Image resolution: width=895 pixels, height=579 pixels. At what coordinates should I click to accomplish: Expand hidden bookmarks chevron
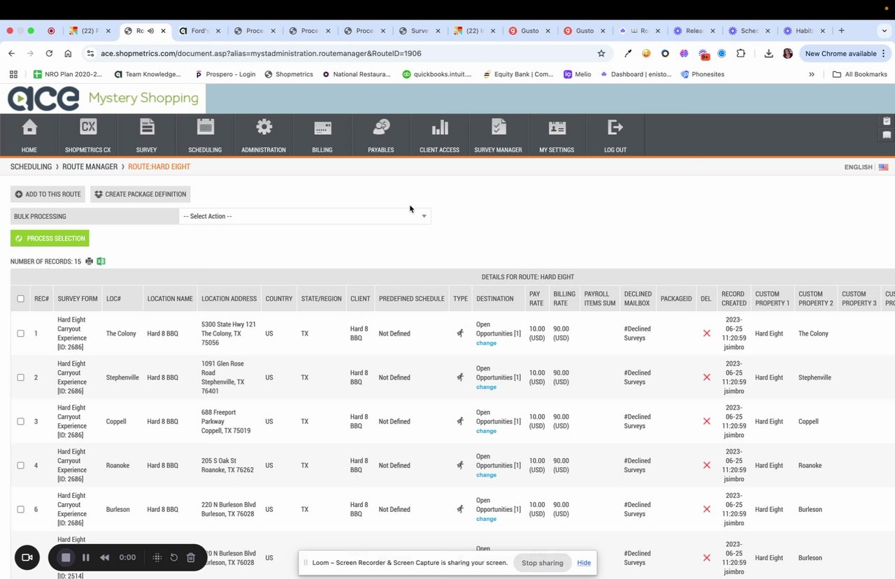pyautogui.click(x=811, y=74)
